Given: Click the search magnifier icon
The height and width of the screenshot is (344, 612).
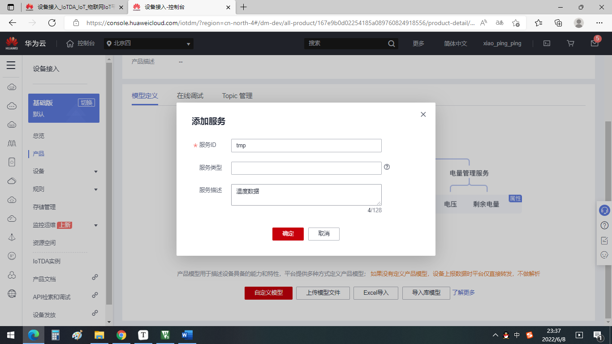Looking at the screenshot, I should point(392,43).
